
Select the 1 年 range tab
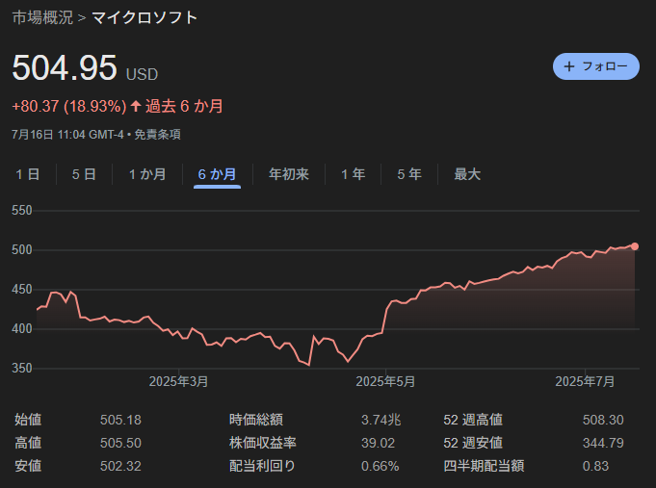click(x=354, y=174)
